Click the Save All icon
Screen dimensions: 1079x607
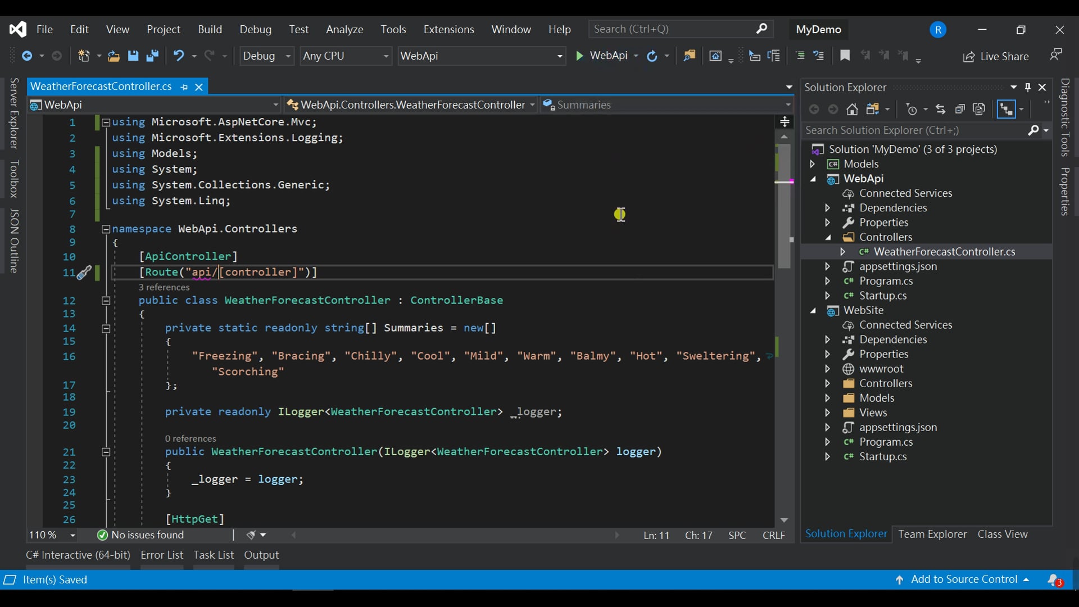coord(152,56)
